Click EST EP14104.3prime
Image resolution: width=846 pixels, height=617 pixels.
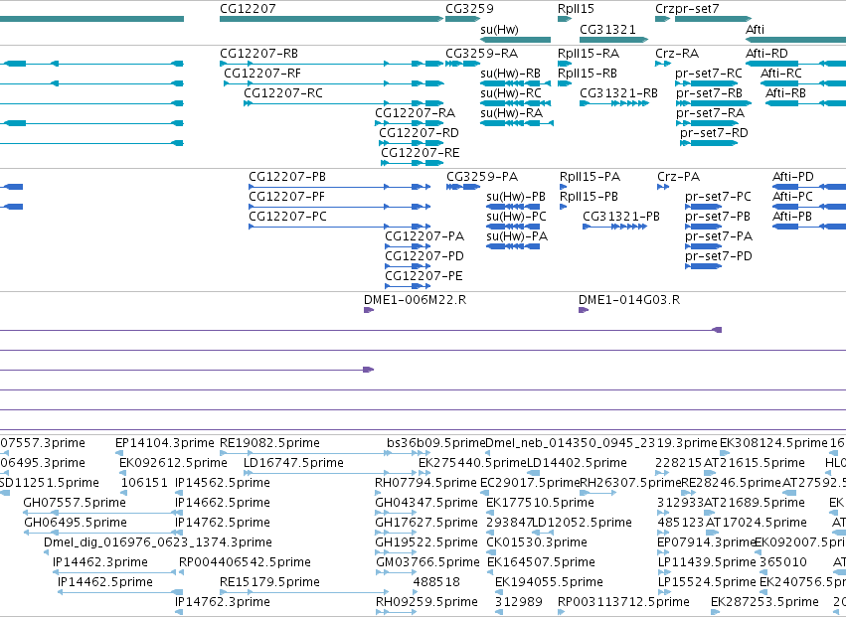(119, 454)
